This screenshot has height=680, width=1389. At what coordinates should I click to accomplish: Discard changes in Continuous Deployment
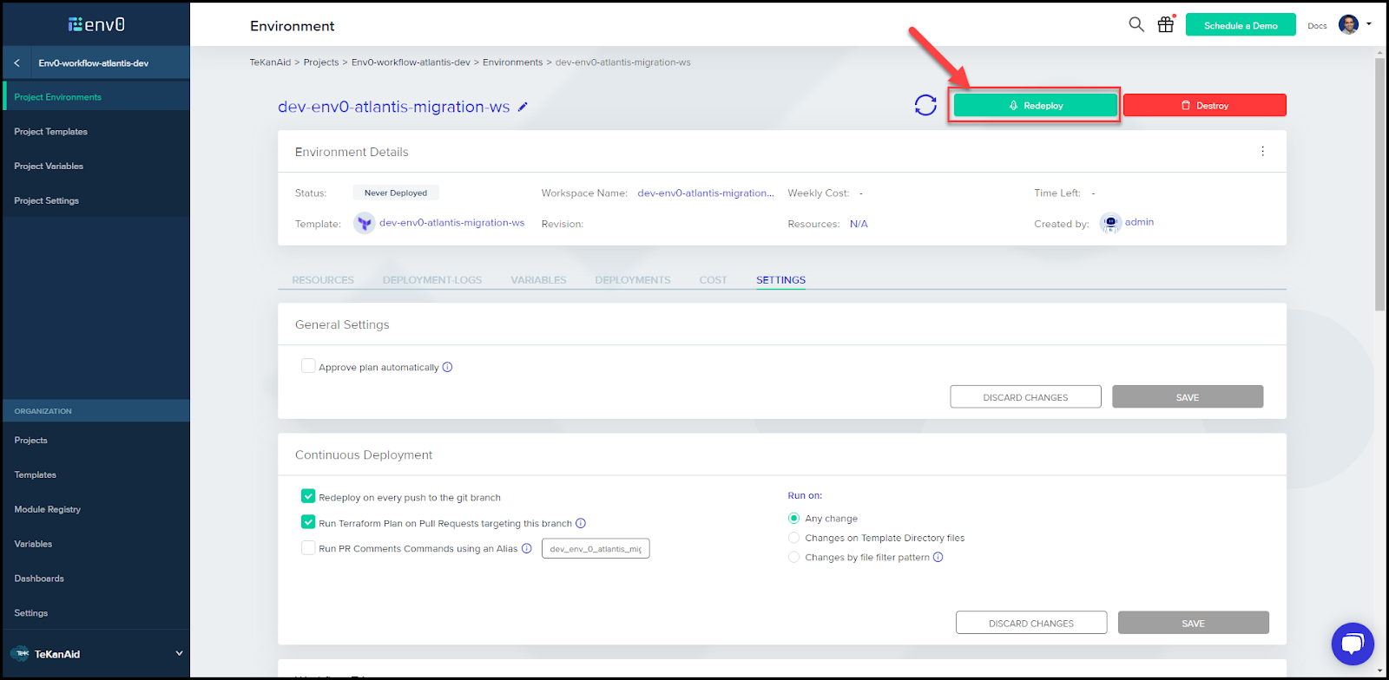pyautogui.click(x=1031, y=623)
